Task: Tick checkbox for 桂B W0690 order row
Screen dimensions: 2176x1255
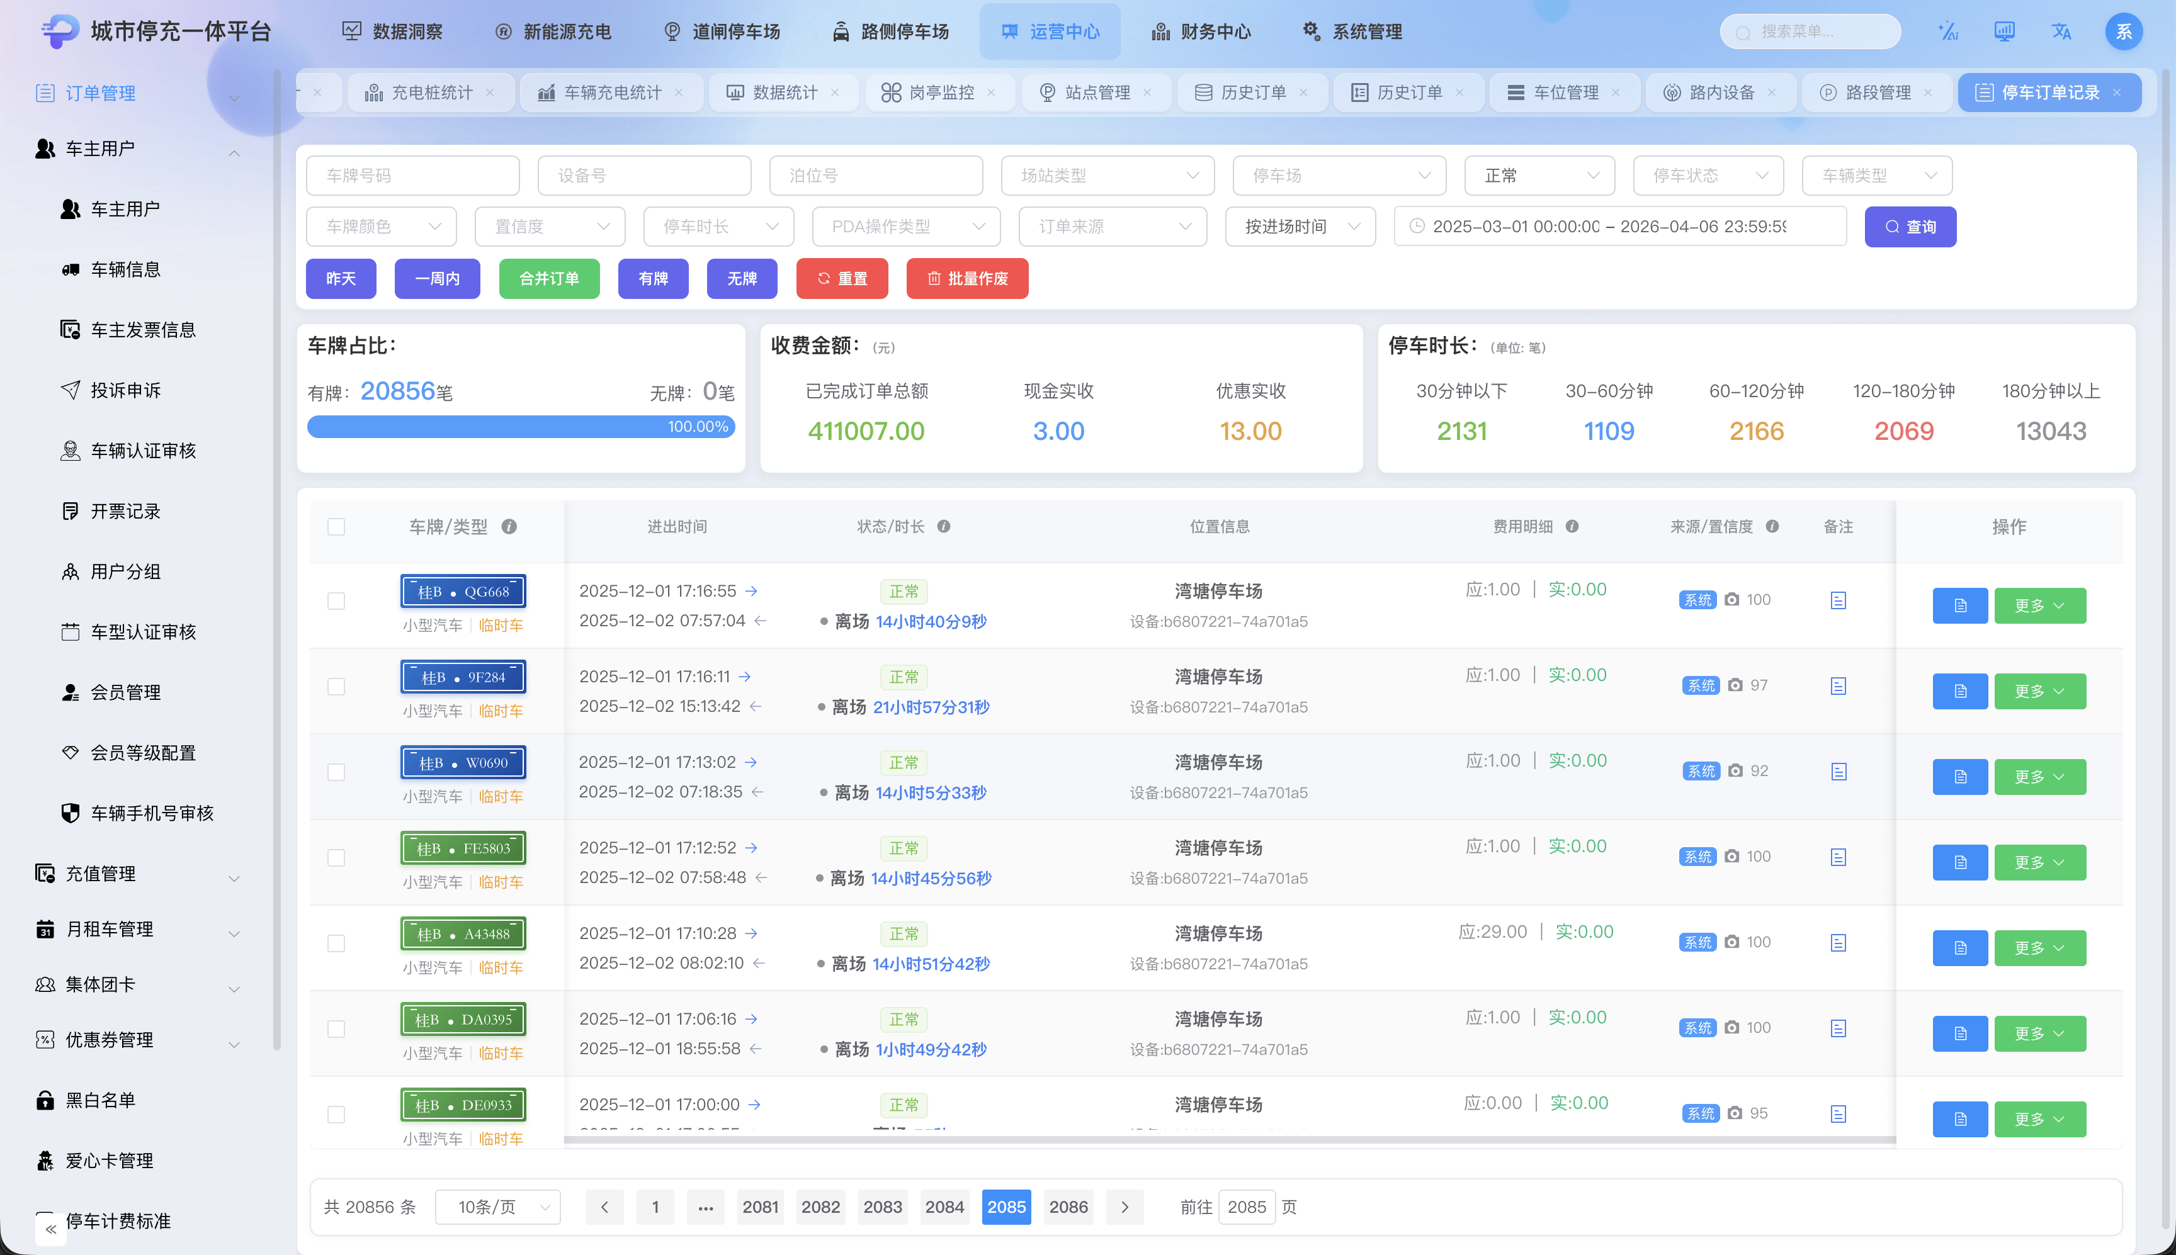Action: (336, 772)
